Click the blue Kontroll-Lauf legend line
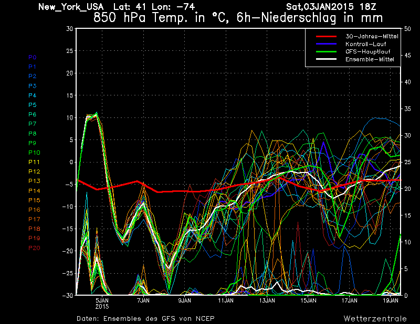The image size is (420, 324). [326, 44]
